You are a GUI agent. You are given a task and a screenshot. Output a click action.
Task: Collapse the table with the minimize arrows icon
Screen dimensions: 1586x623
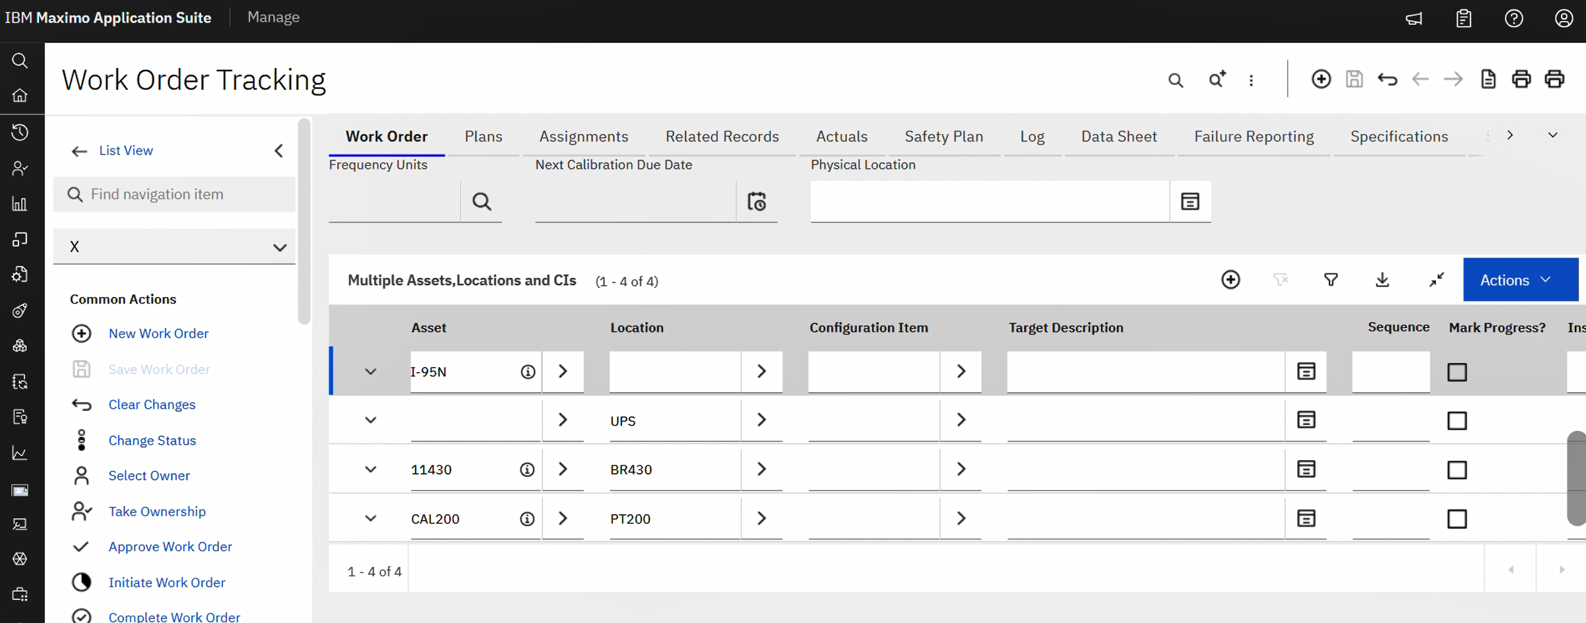[x=1436, y=280]
